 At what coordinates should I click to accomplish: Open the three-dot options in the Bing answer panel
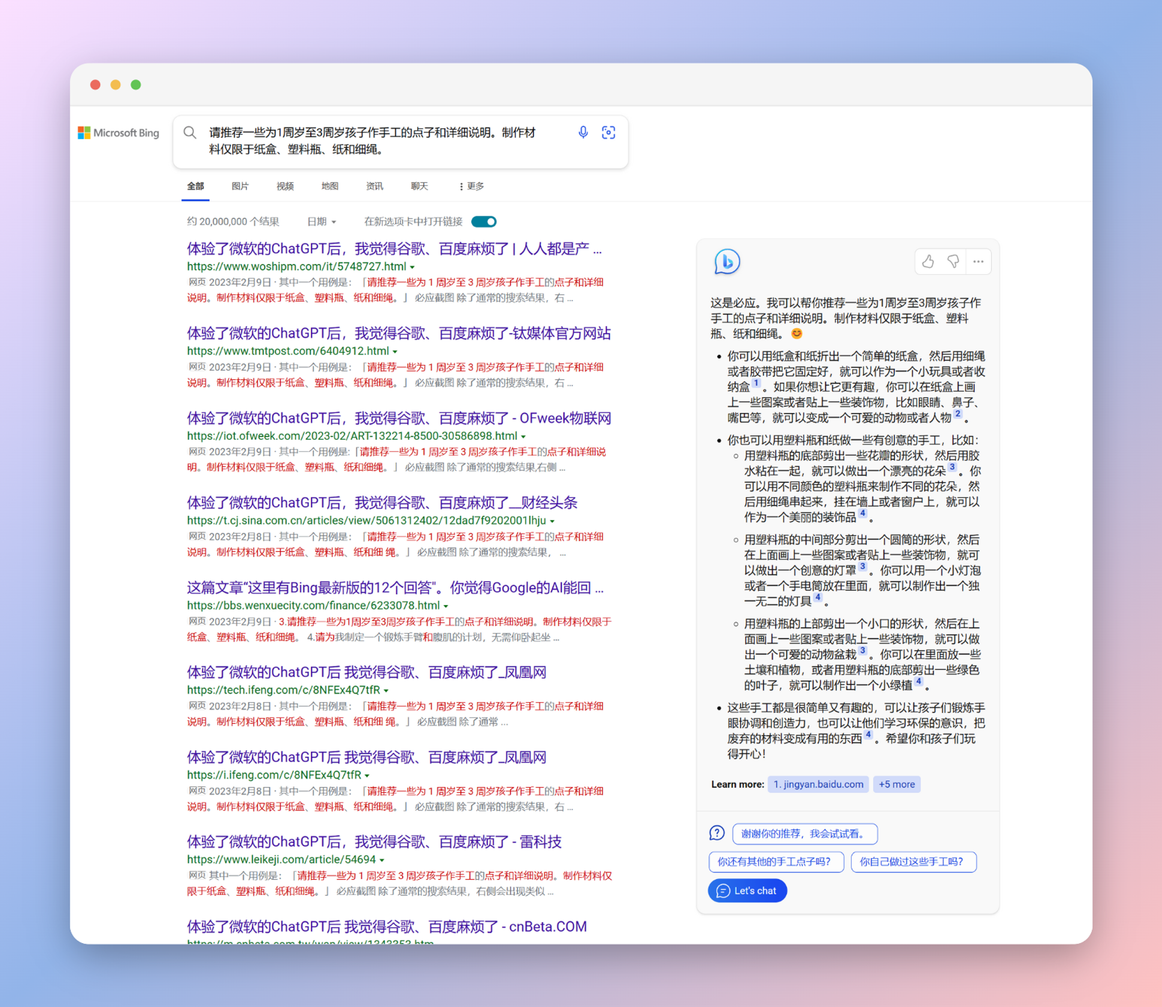tap(978, 261)
